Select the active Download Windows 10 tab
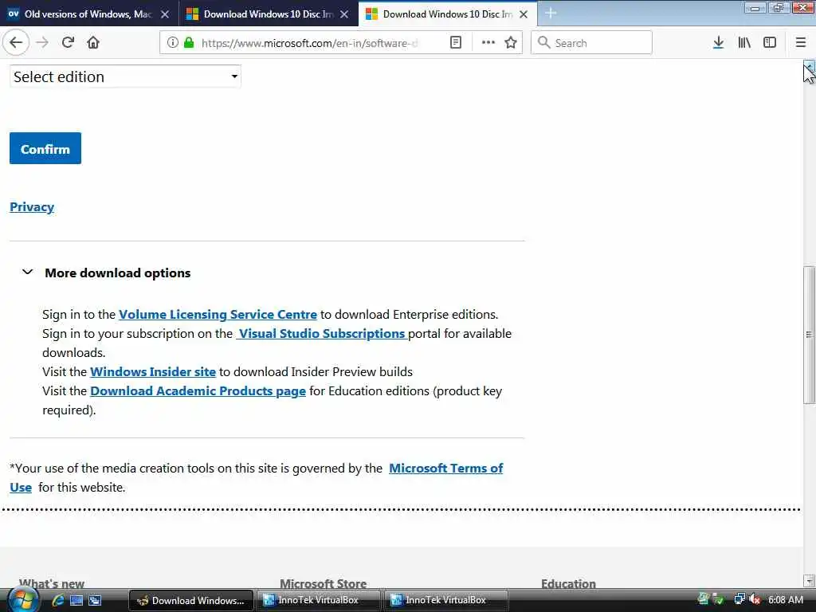Image resolution: width=816 pixels, height=612 pixels. click(448, 14)
